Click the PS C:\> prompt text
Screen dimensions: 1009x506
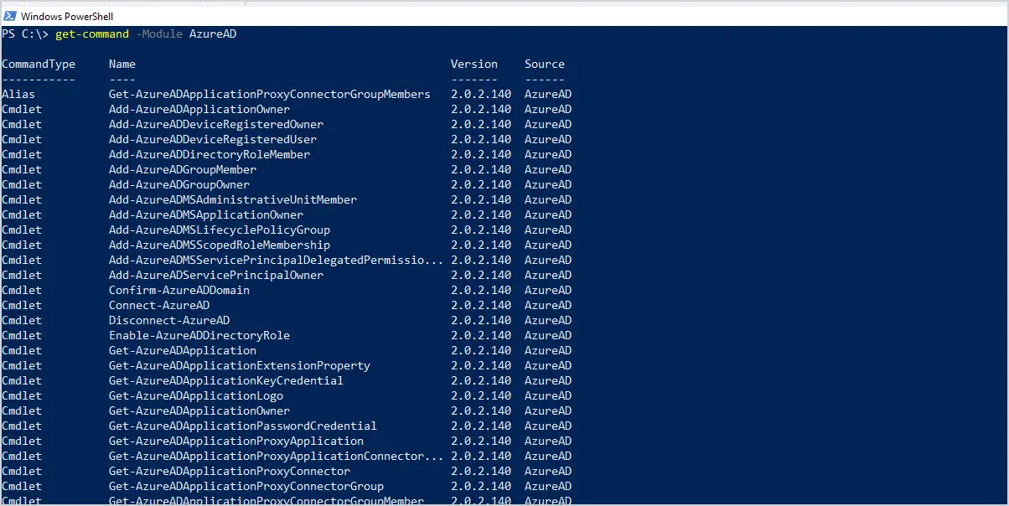(x=25, y=34)
